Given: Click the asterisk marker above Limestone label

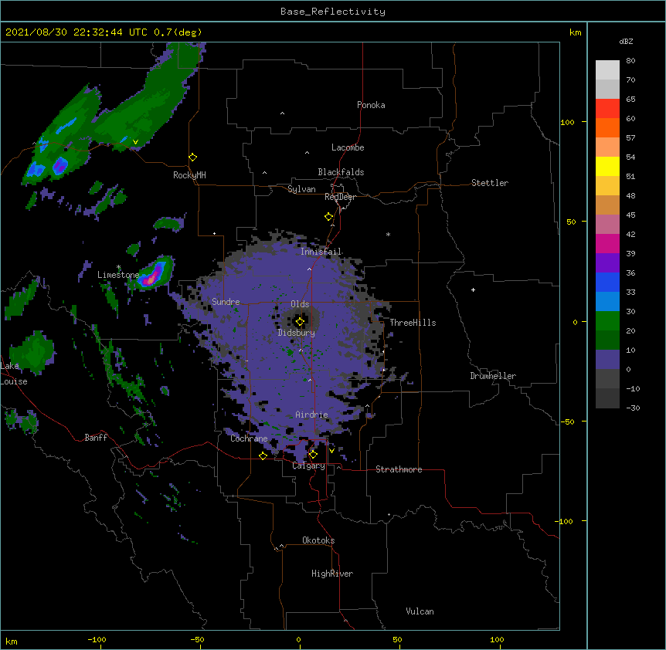Looking at the screenshot, I should coord(118,267).
